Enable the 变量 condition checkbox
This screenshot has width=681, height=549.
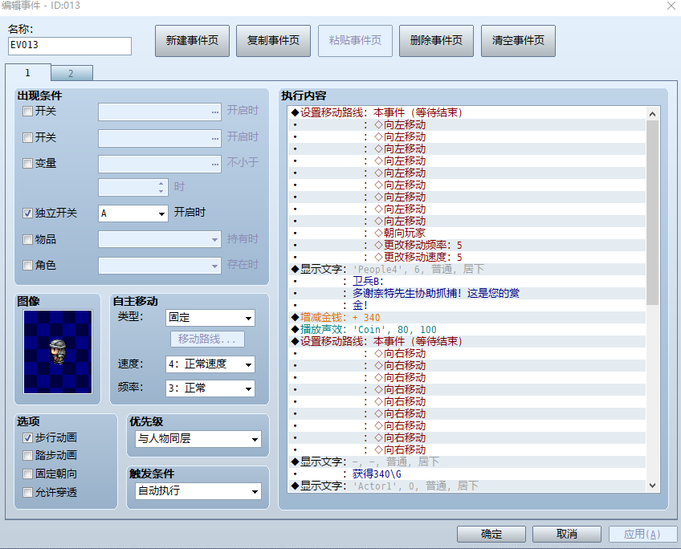tap(27, 163)
